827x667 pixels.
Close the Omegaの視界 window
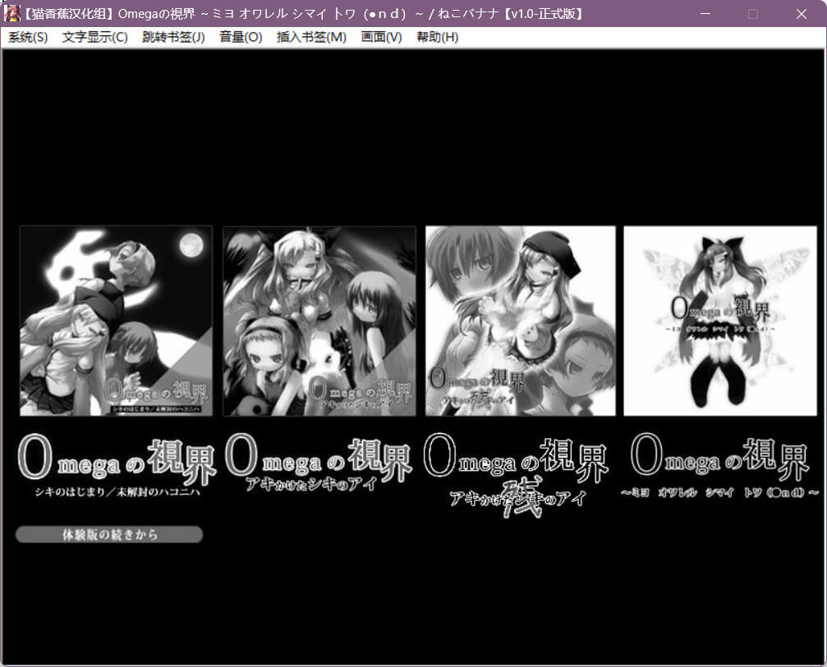point(802,13)
